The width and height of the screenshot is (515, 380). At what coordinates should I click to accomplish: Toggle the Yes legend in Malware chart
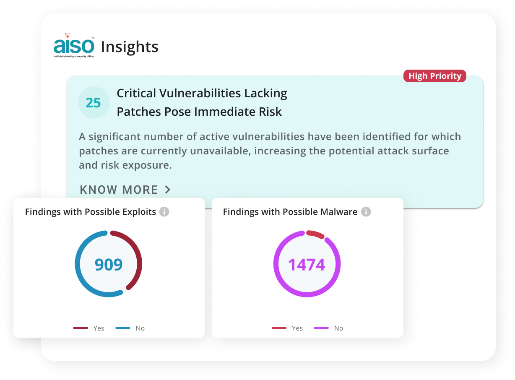click(x=287, y=328)
